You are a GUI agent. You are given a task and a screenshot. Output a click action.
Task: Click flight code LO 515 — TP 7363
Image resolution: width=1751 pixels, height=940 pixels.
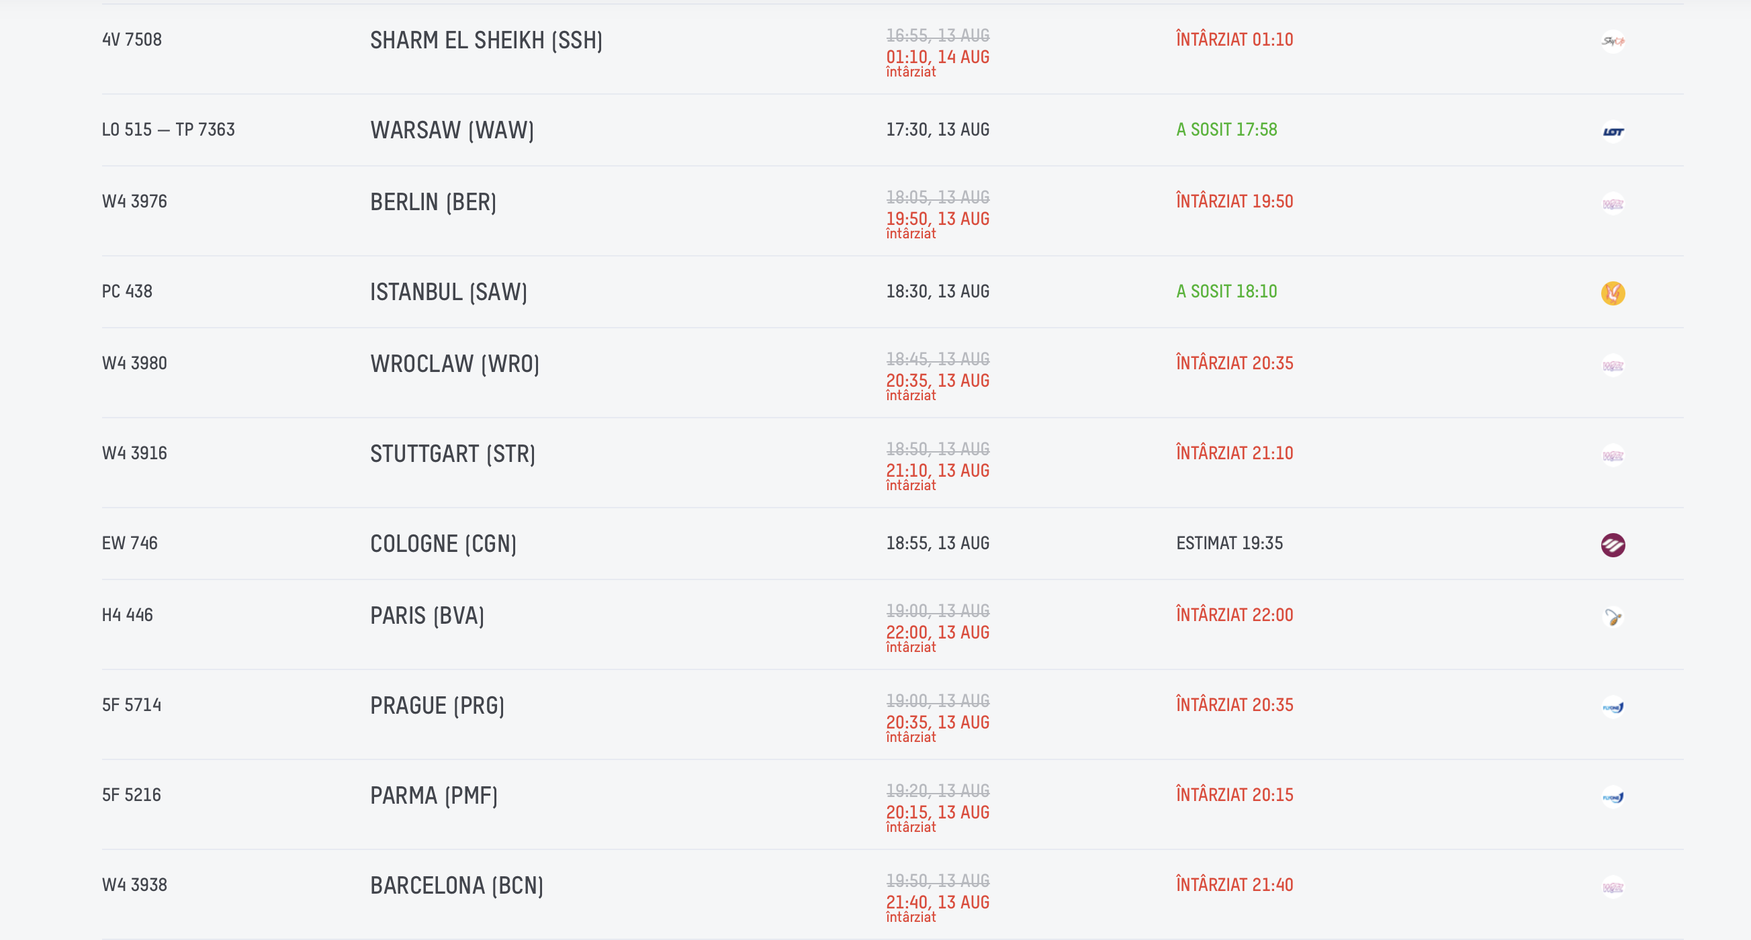[x=169, y=129]
